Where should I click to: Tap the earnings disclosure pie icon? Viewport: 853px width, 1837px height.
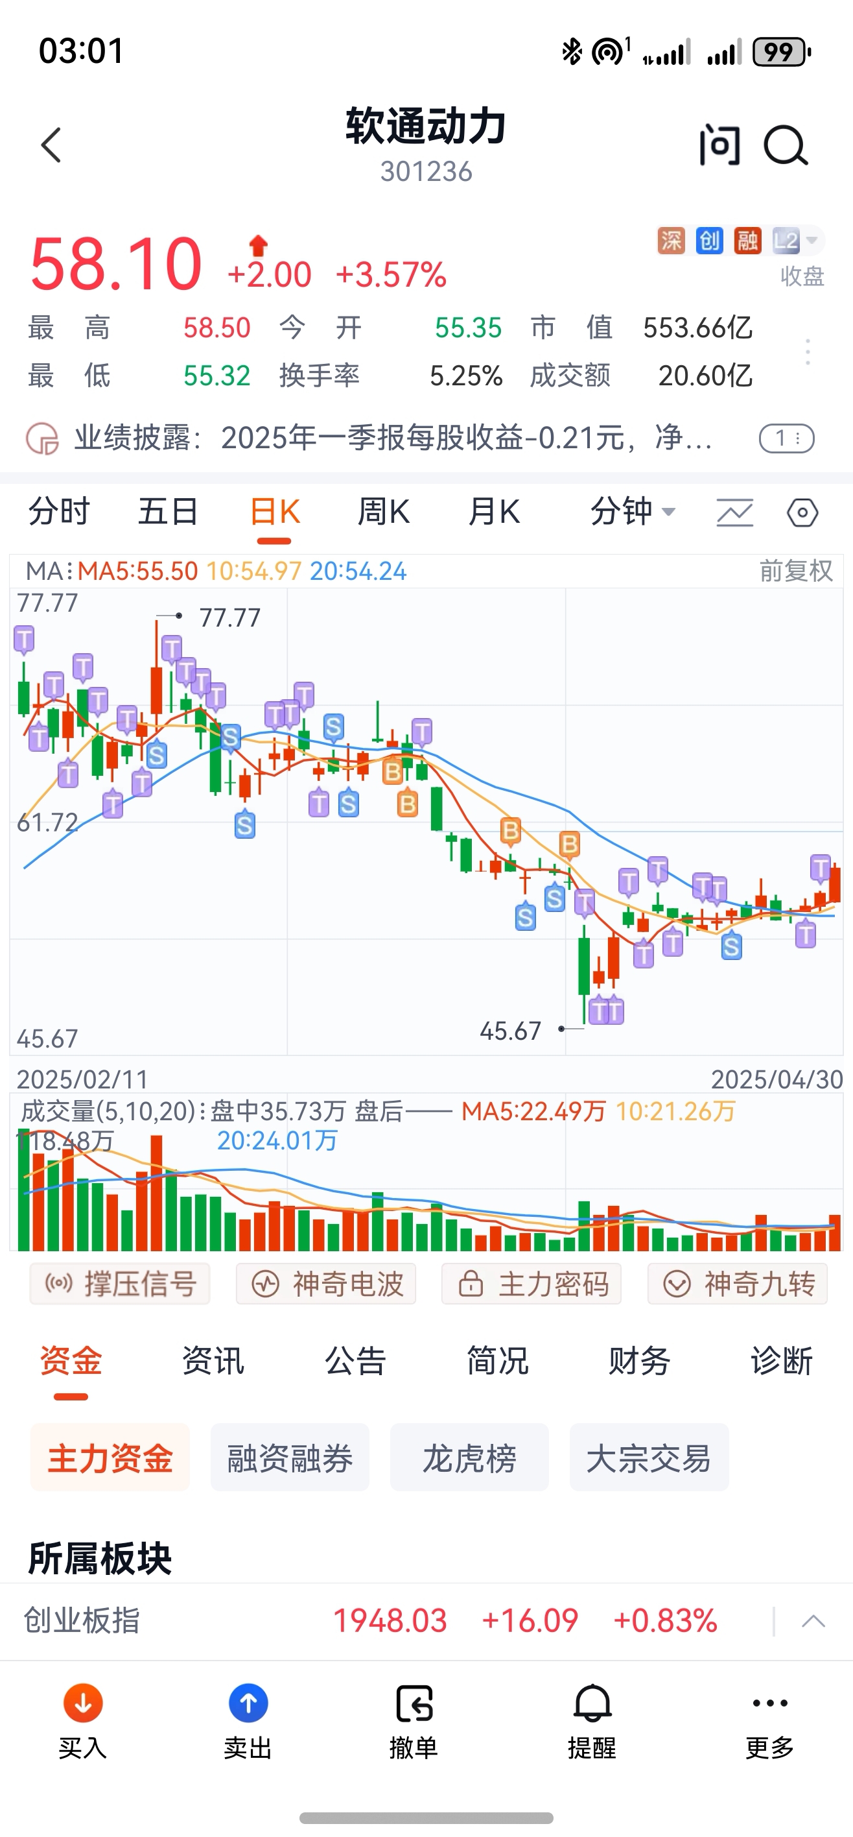coord(42,438)
